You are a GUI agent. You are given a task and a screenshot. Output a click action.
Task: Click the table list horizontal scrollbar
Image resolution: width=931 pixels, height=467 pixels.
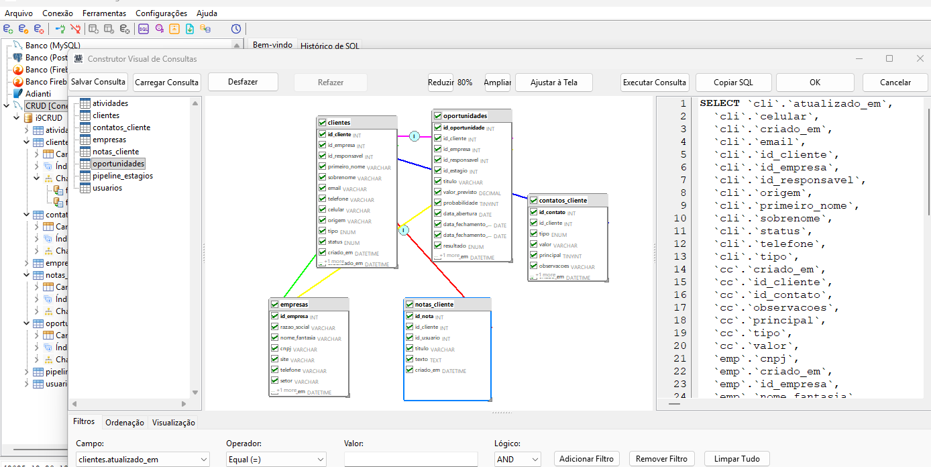coord(130,403)
